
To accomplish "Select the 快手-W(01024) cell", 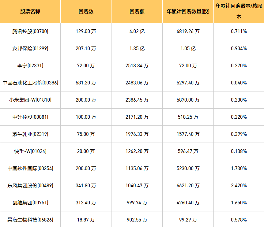I will click(30, 151).
